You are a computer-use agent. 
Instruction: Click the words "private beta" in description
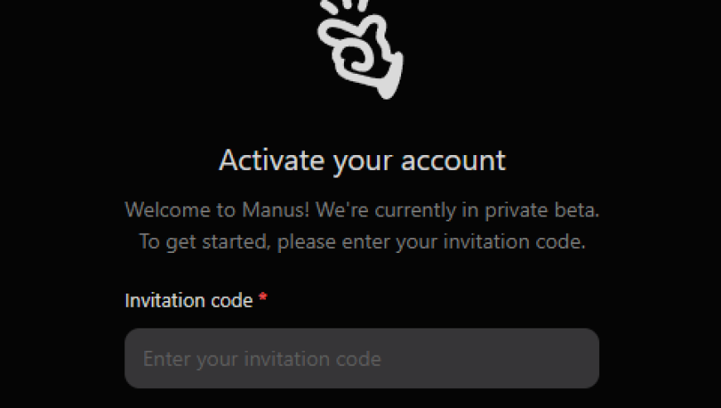pos(542,211)
